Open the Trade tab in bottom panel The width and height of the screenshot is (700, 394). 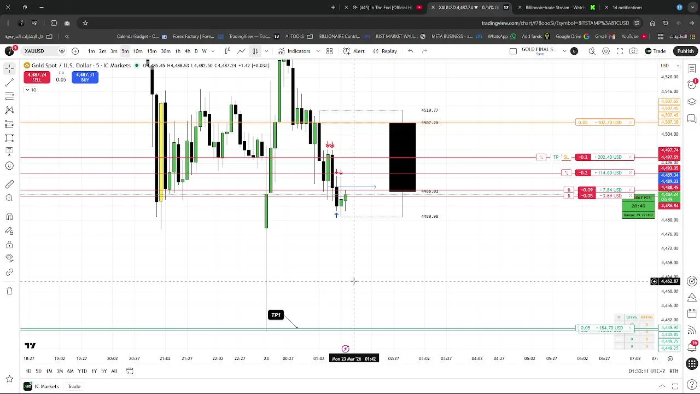coord(74,386)
